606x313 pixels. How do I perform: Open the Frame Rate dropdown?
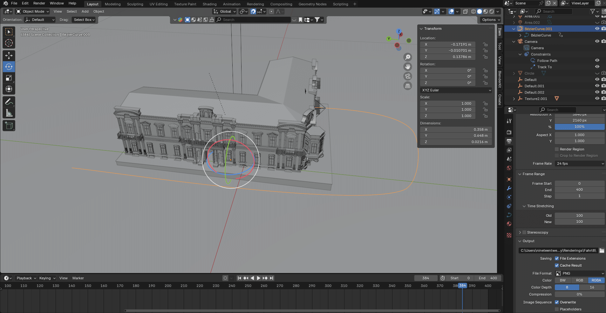click(579, 163)
